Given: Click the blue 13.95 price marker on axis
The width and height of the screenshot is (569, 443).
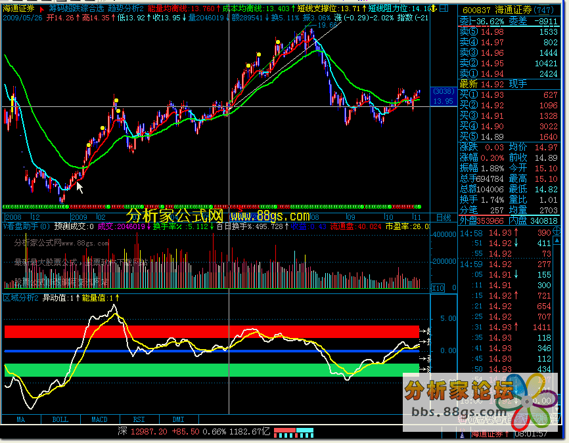Looking at the screenshot, I should pos(442,102).
